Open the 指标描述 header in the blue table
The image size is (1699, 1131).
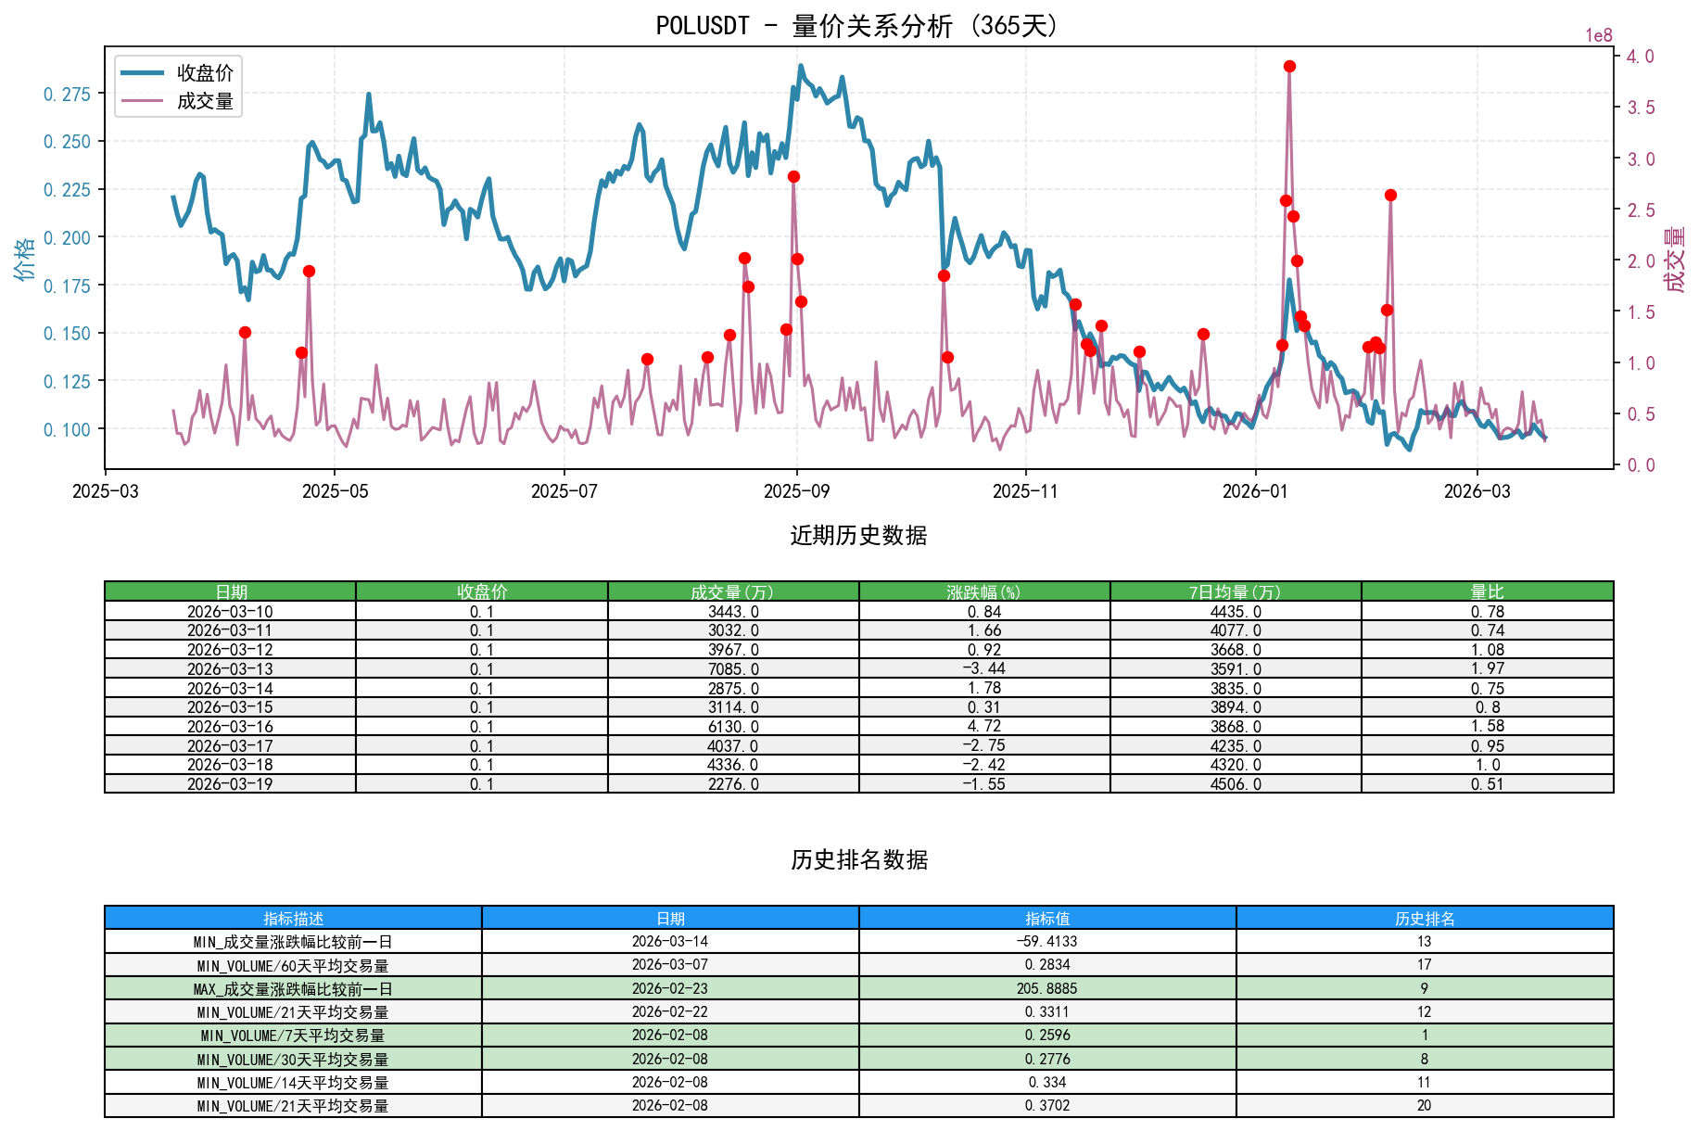(293, 919)
